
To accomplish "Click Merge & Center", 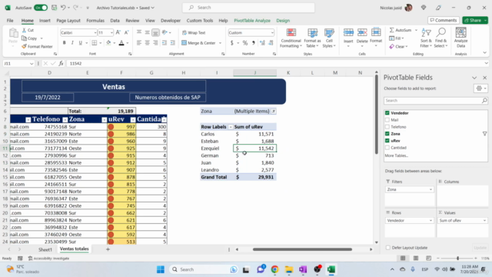I will pos(198,43).
